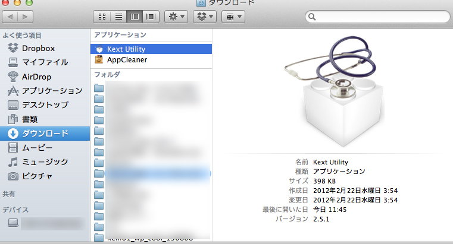Viewport: 453px width, 244px height.
Task: Open Dropbox in the sidebar
Action: 45,48
